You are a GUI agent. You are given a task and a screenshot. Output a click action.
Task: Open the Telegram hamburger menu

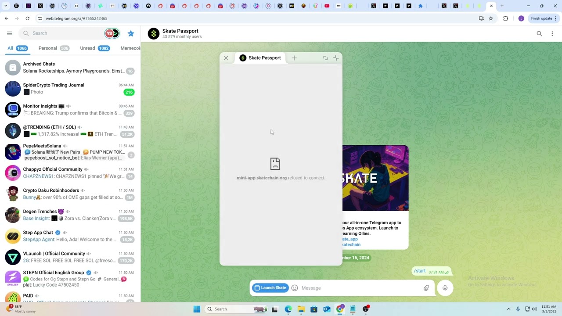coord(10,33)
